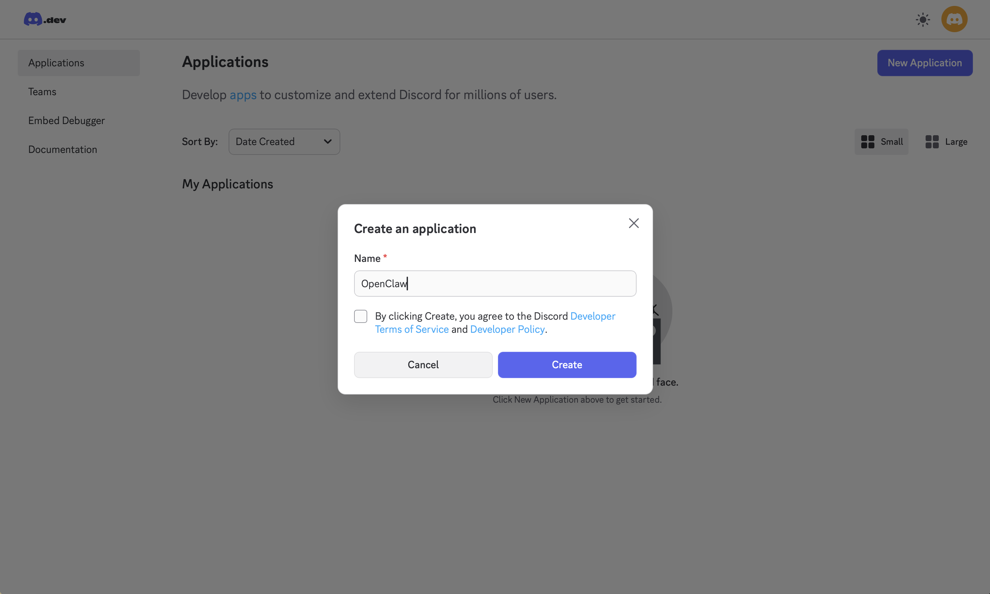Click the New Application button

click(924, 63)
